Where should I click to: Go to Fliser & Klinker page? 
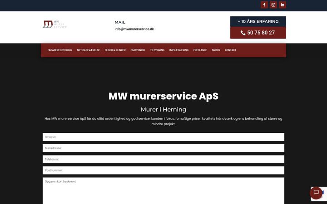[x=115, y=50]
